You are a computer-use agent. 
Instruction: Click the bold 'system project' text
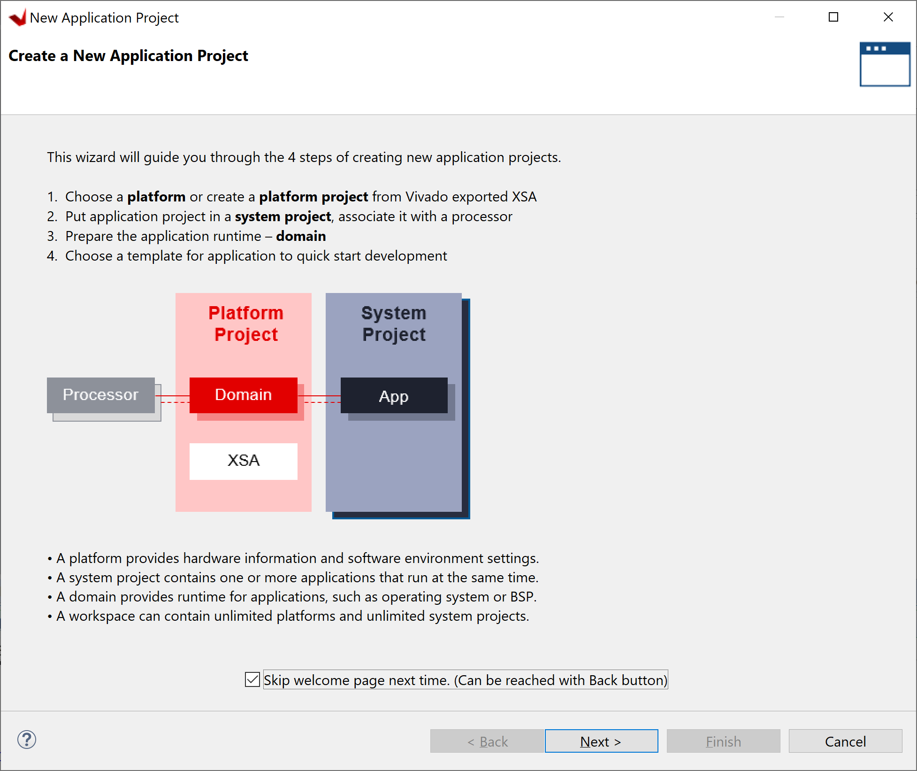[283, 216]
